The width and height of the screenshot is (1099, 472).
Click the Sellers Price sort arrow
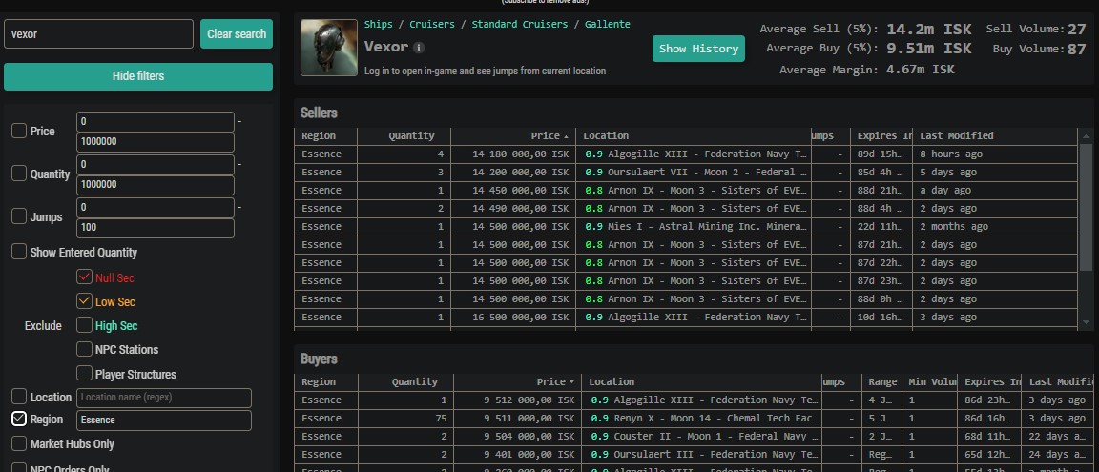[x=567, y=136]
